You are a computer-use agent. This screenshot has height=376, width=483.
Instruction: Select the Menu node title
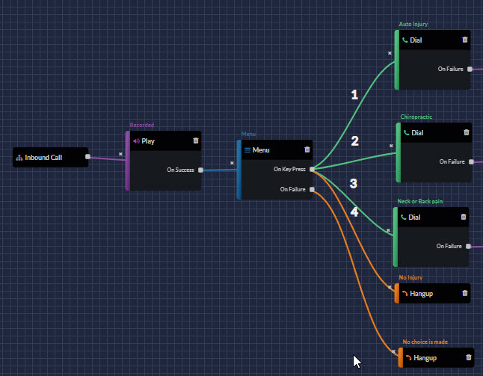click(261, 150)
